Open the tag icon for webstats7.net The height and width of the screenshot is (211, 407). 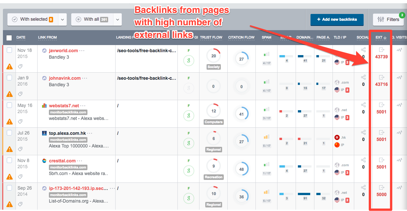[20, 122]
